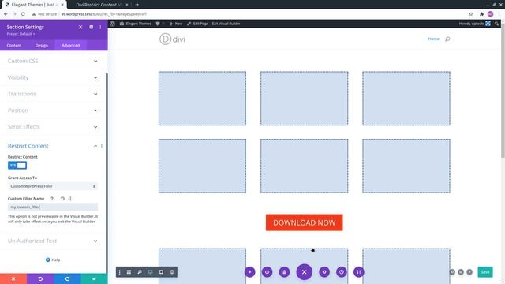Click Howdy user greeting in the admin bar
Viewport: 505px width, 284px height.
point(474,24)
